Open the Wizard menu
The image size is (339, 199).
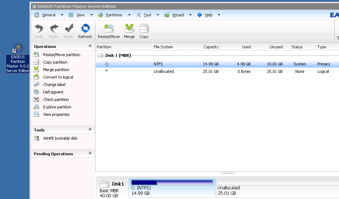click(x=178, y=15)
